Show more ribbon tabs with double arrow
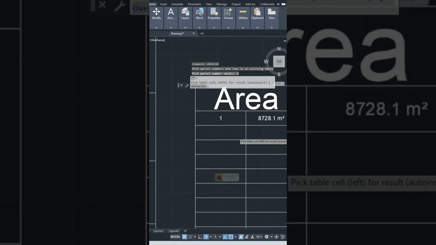The width and height of the screenshot is (436, 245). [x=278, y=4]
